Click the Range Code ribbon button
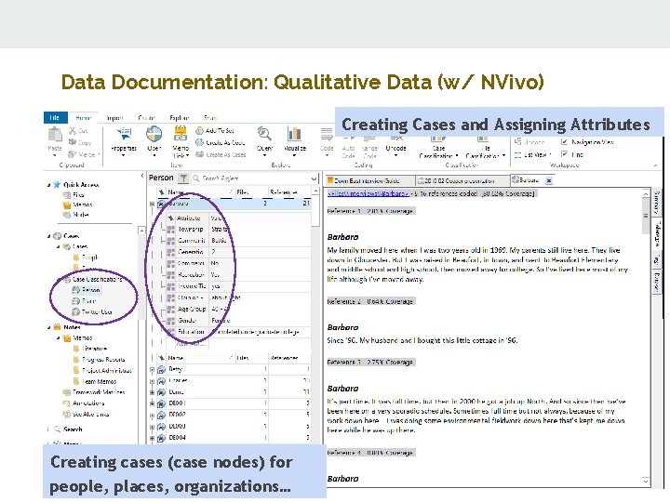670x502 pixels. pyautogui.click(x=369, y=147)
